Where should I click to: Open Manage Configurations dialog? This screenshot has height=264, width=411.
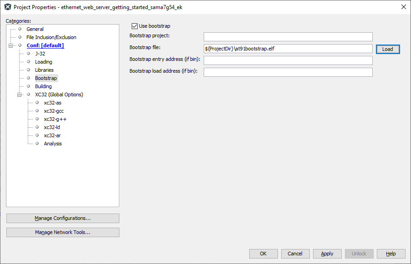(x=62, y=218)
